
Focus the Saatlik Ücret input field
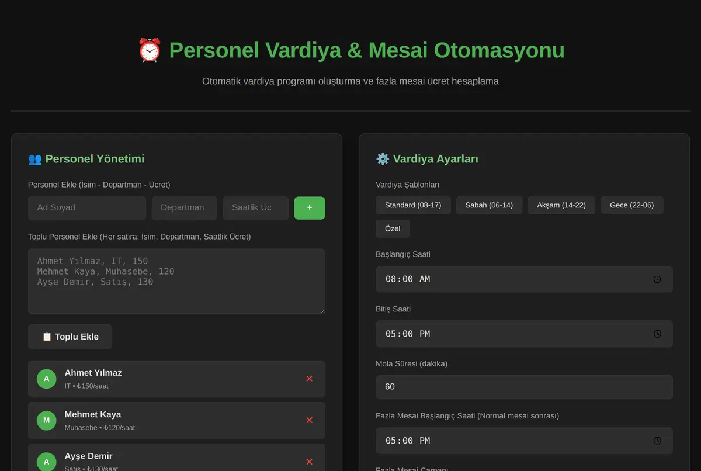[x=256, y=207]
